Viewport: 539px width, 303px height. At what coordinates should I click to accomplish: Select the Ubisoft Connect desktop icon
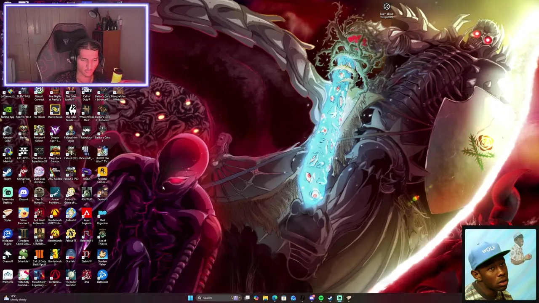click(x=39, y=94)
